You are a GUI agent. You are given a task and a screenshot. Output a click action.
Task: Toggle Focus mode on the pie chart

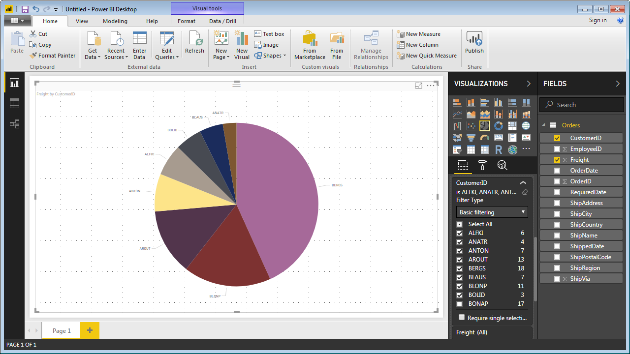tap(418, 86)
